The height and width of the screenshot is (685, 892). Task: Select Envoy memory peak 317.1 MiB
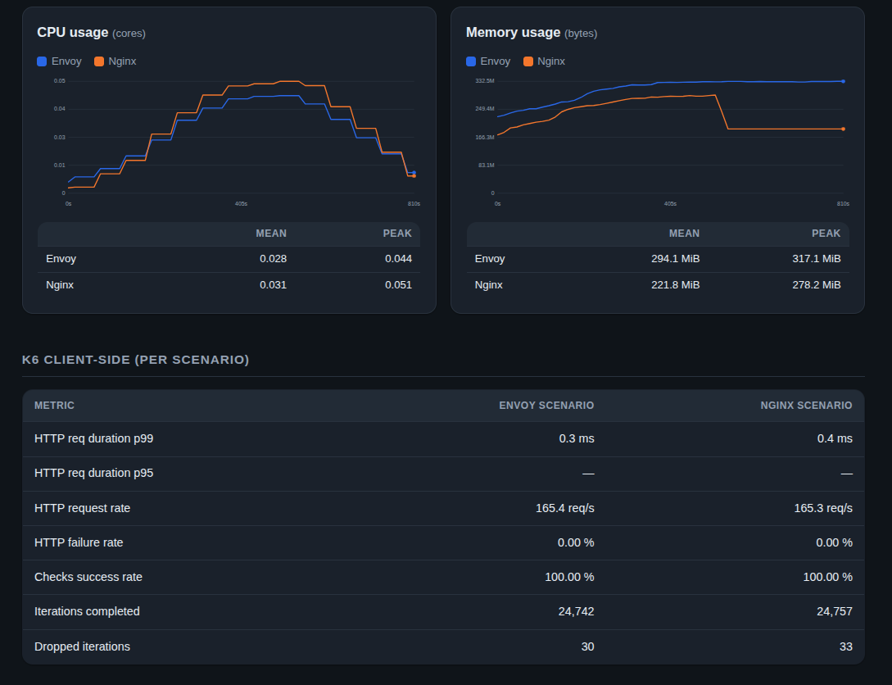817,259
